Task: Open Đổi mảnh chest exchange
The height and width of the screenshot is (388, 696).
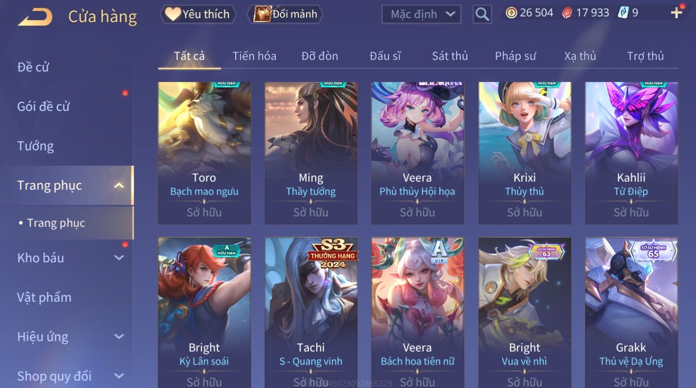Action: click(285, 14)
